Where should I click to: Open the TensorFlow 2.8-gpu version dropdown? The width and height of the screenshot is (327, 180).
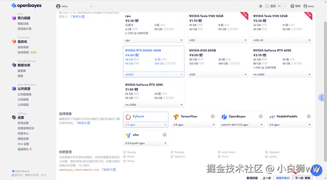(x=194, y=125)
